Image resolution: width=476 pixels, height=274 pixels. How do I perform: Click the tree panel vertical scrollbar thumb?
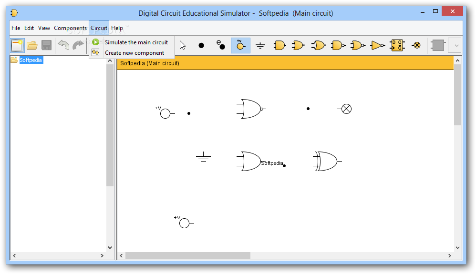[x=110, y=125]
